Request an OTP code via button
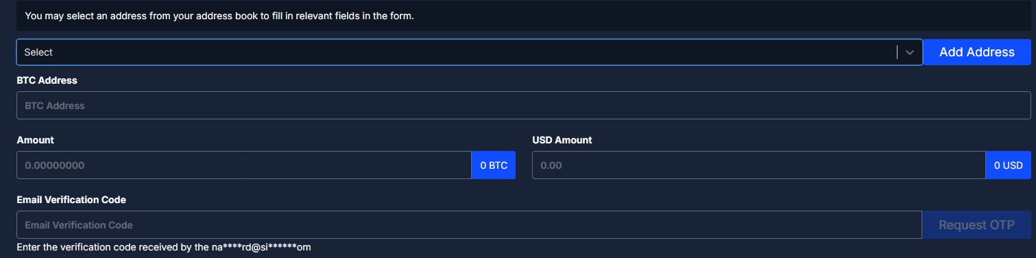This screenshot has width=1036, height=258. [976, 225]
